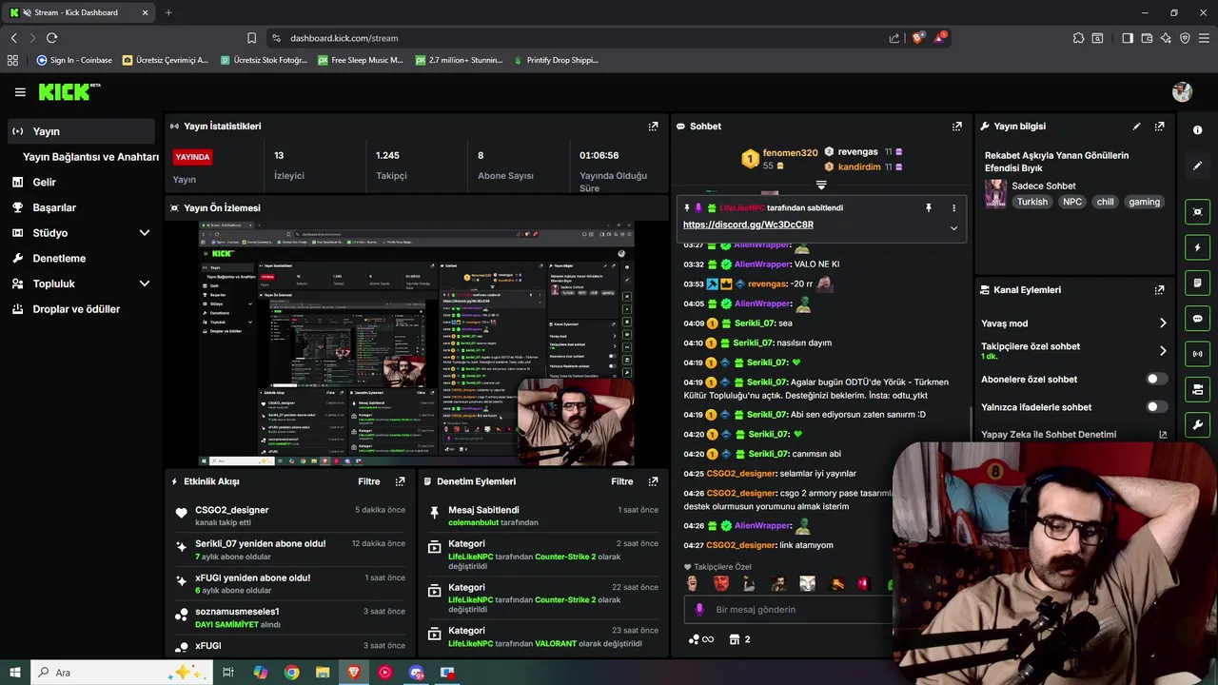This screenshot has height=685, width=1218.
Task: Open the pinned message three-dot menu
Action: (x=953, y=207)
